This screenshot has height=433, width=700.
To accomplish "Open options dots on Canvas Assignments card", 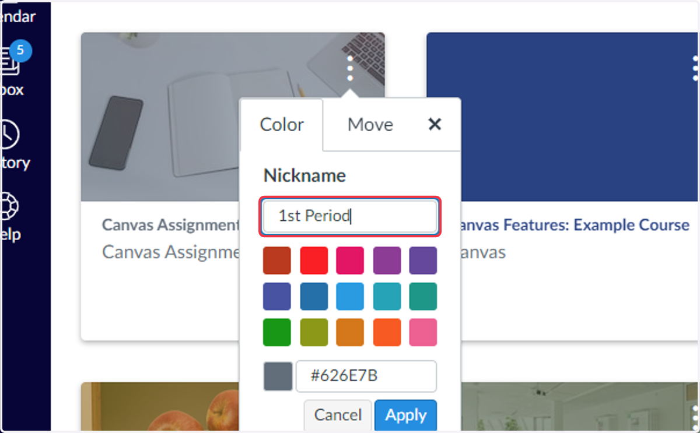I will 350,69.
